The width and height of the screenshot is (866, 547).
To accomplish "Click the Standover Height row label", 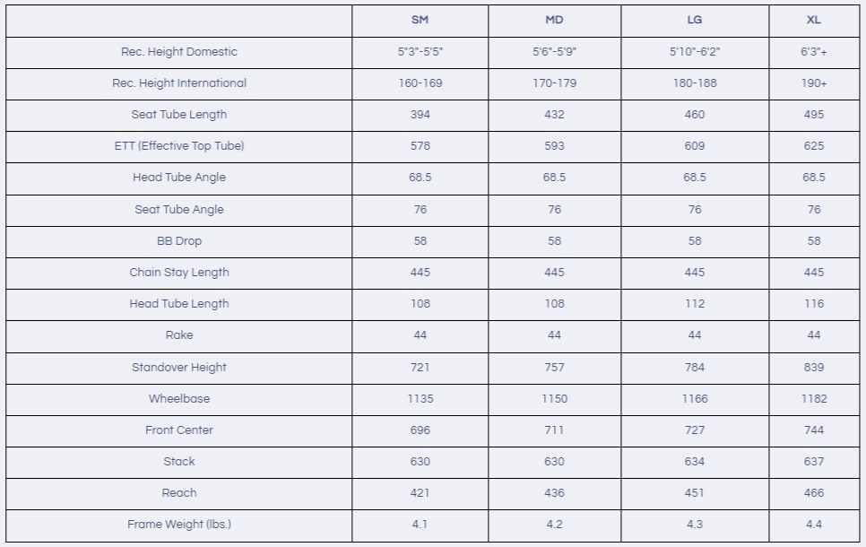I will point(179,368).
